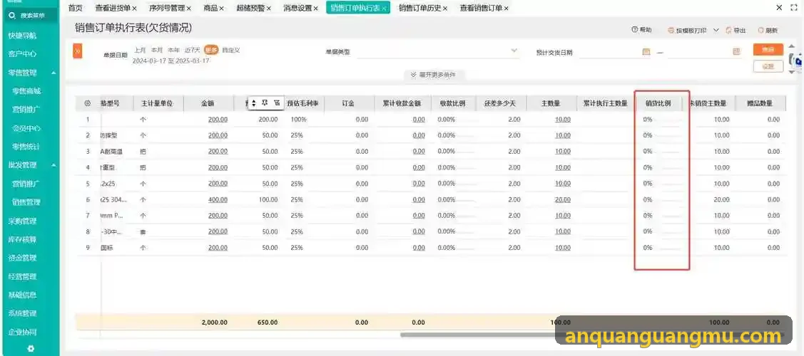The image size is (804, 356).
Task: Close the 商品 tab
Action: point(221,8)
